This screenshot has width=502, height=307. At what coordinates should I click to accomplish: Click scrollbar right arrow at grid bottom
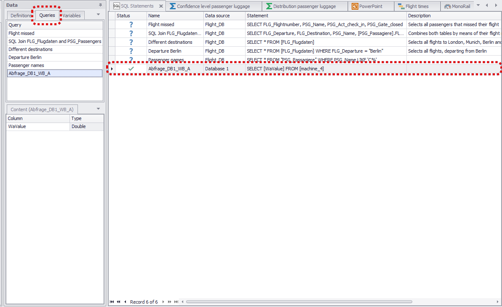click(x=497, y=302)
